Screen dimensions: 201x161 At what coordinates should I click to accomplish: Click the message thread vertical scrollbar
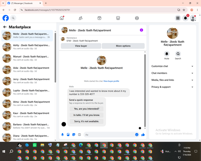(145, 91)
